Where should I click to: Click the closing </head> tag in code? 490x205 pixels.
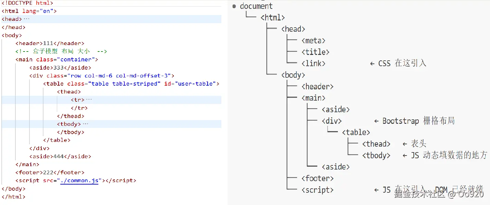(x=13, y=27)
